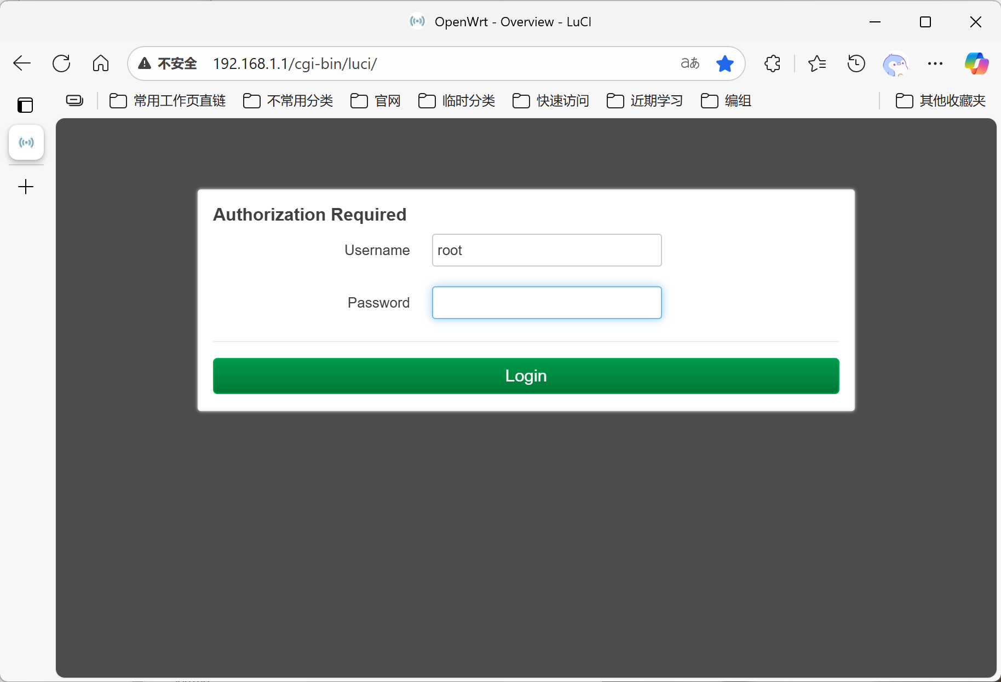Open the browser profile avatar

(x=895, y=63)
